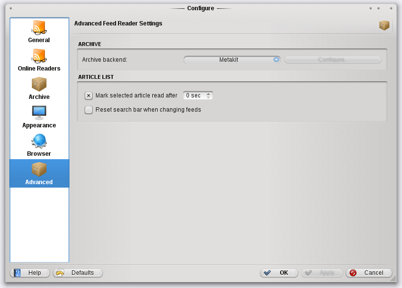Select the Archive page in sidebar
402x288 pixels.
click(x=39, y=89)
